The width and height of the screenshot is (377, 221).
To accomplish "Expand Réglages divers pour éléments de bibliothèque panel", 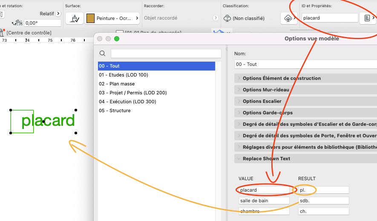I will click(305, 147).
